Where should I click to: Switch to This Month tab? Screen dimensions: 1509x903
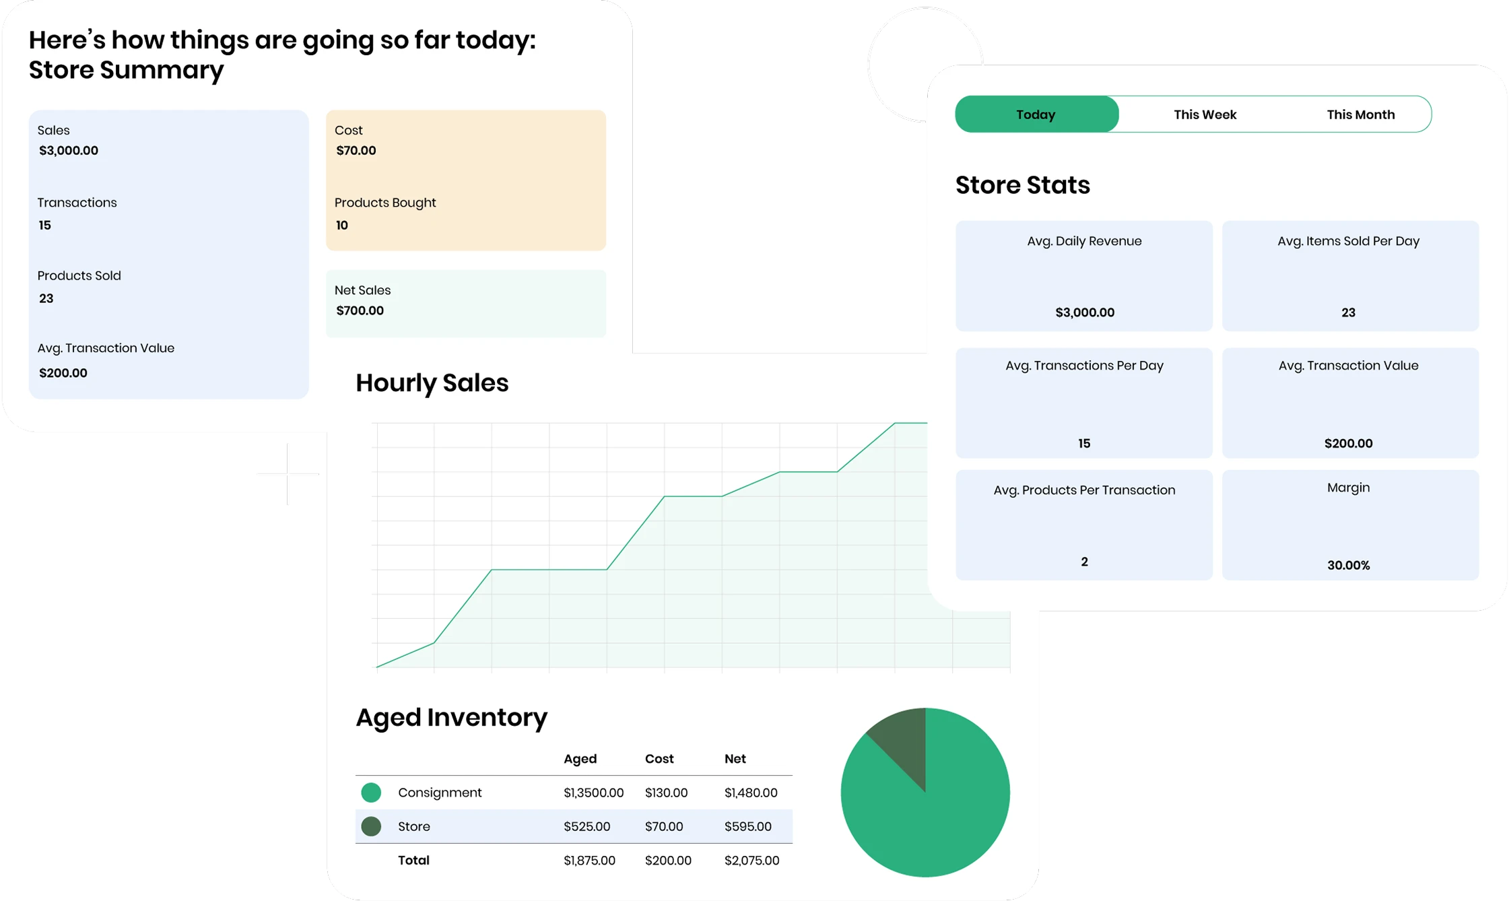point(1360,114)
